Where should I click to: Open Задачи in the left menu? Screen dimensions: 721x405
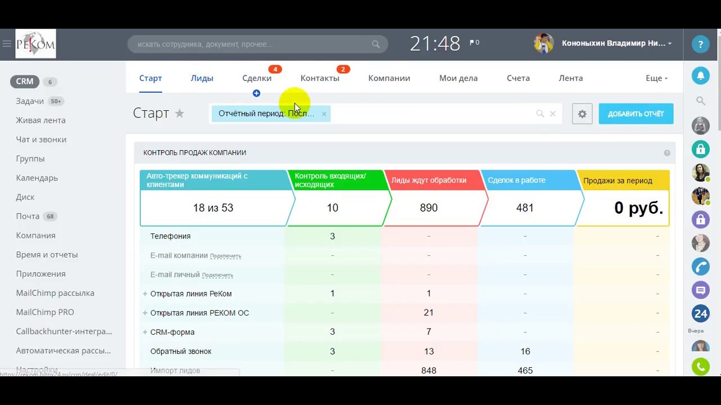point(30,101)
